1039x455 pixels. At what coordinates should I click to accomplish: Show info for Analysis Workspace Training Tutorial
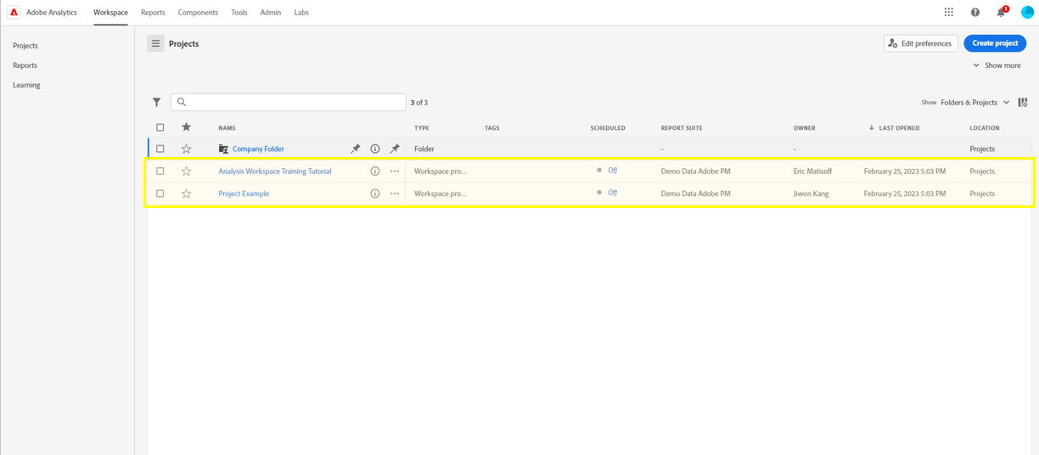tap(375, 171)
